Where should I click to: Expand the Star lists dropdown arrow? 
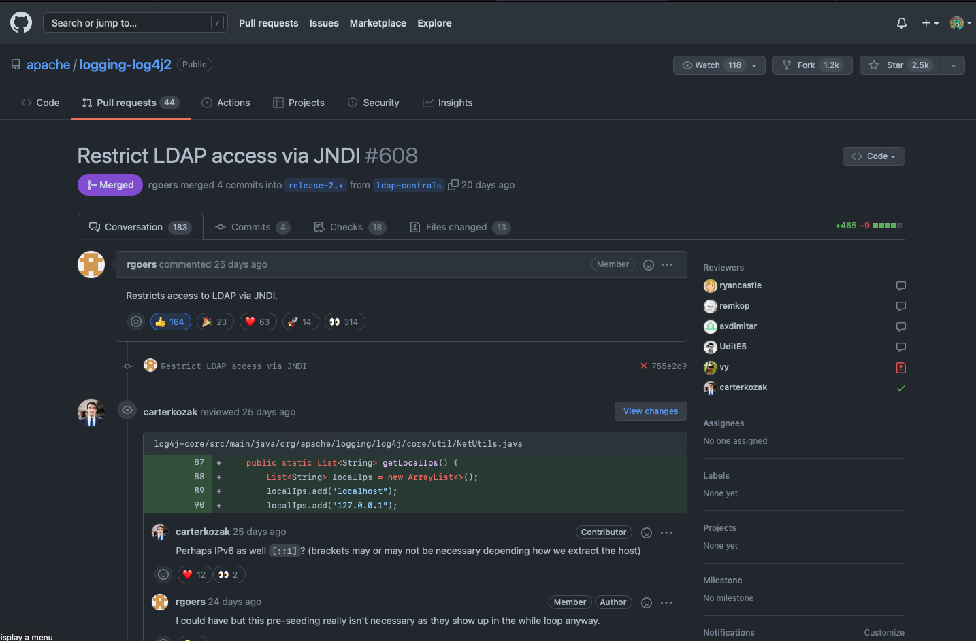(x=954, y=65)
